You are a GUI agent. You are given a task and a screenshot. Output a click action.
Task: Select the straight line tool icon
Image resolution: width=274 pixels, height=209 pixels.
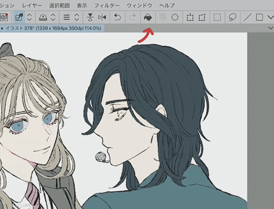tap(247, 18)
